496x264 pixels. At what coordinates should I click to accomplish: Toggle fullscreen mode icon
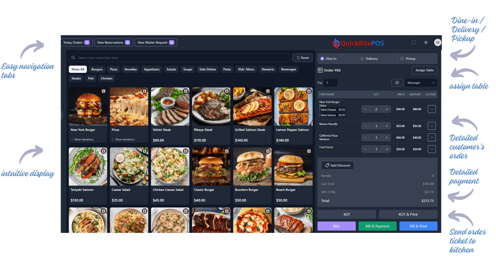(x=413, y=43)
